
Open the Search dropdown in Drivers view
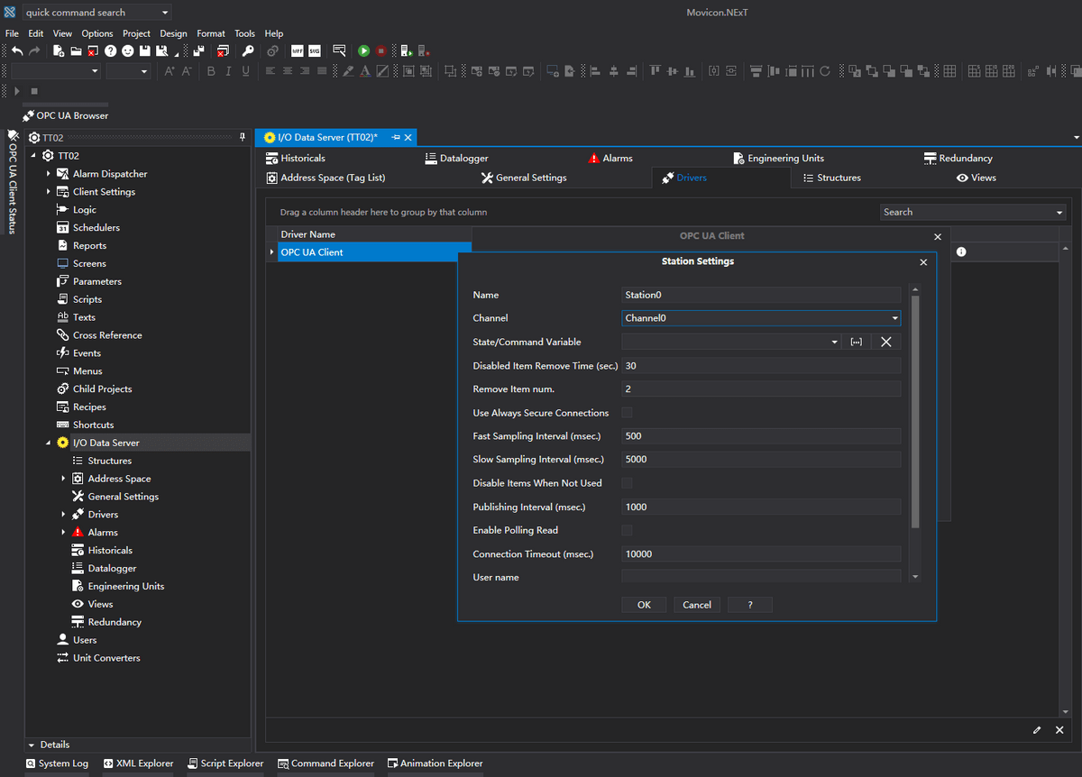click(x=1059, y=213)
